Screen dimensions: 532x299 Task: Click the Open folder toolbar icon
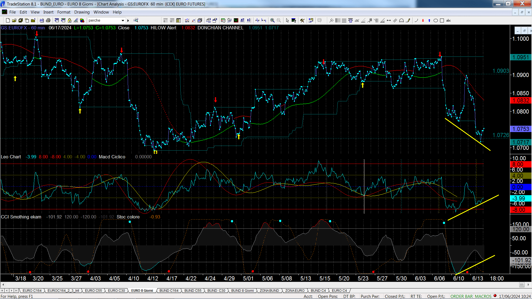pyautogui.click(x=14, y=20)
